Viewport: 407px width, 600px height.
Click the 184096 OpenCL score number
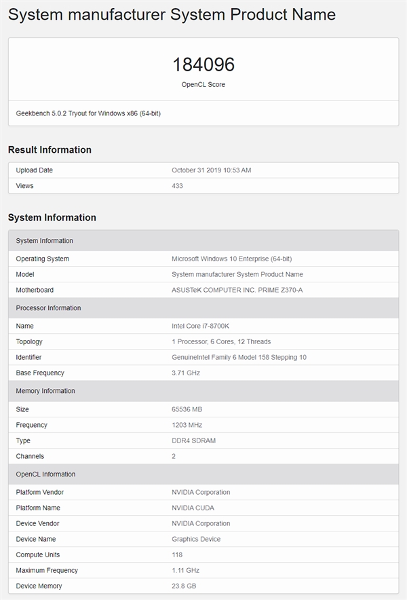pyautogui.click(x=203, y=64)
